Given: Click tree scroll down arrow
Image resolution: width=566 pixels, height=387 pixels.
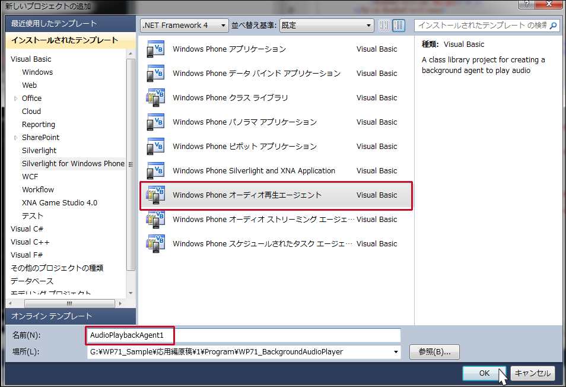Looking at the screenshot, I should [131, 293].
